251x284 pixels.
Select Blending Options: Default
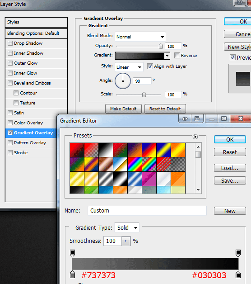(37, 33)
